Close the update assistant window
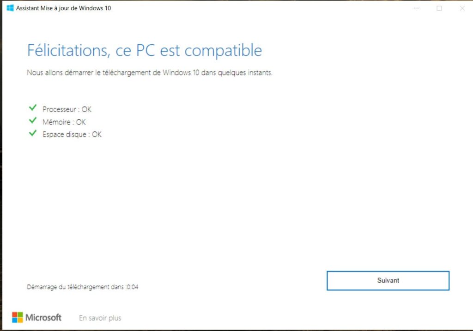The image size is (473, 331). pyautogui.click(x=462, y=8)
